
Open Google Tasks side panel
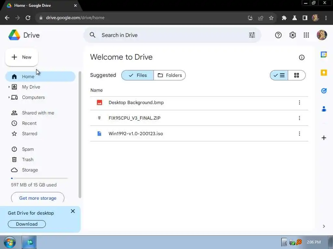(x=324, y=91)
